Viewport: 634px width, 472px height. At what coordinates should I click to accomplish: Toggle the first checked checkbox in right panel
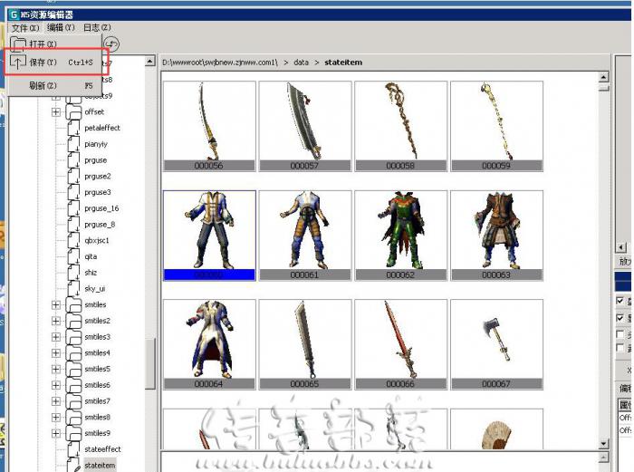point(620,301)
